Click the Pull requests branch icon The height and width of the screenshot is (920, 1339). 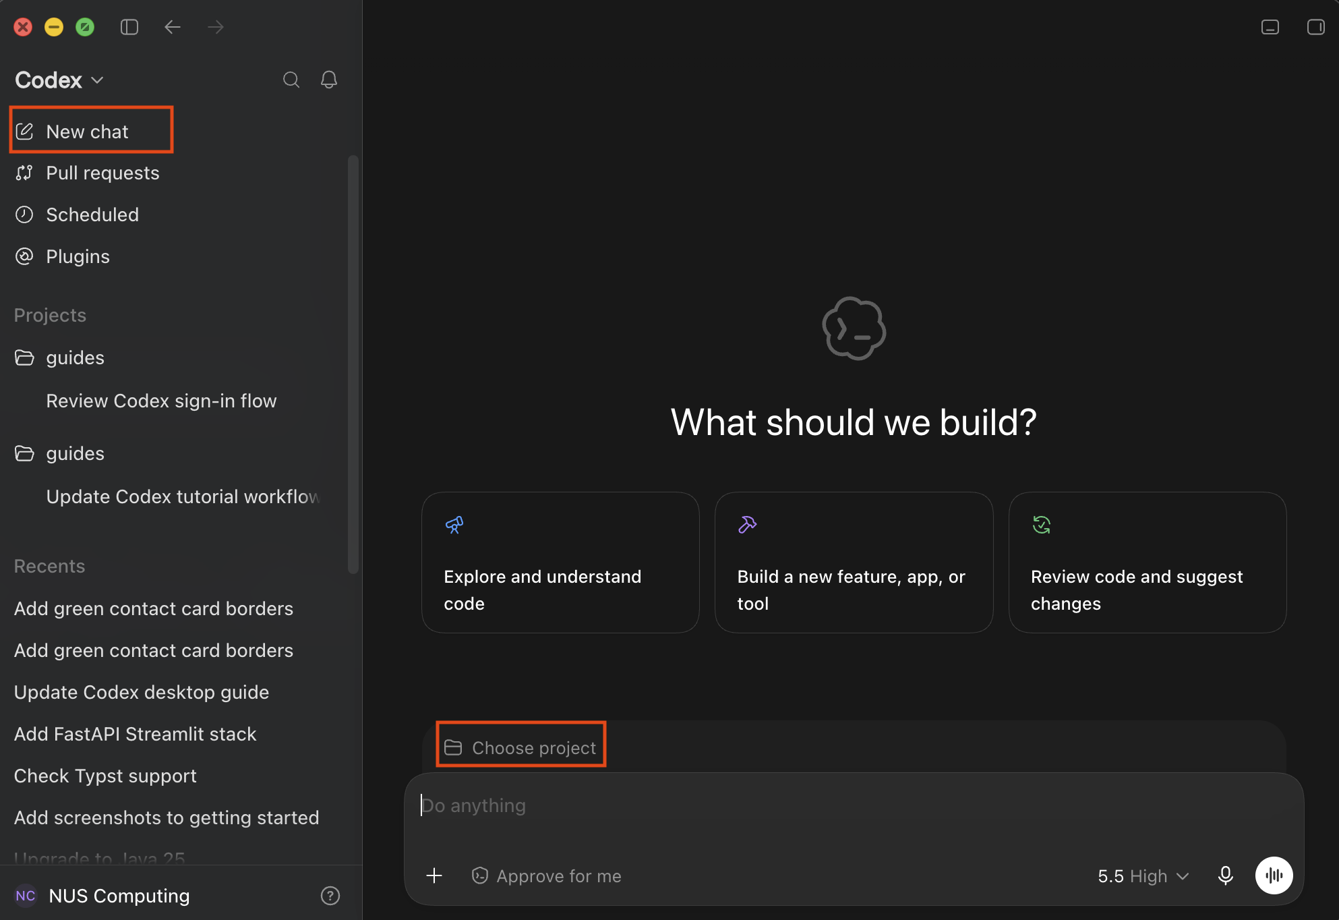tap(24, 173)
